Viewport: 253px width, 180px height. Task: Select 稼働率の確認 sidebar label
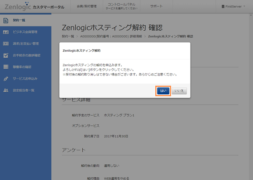point(22,67)
